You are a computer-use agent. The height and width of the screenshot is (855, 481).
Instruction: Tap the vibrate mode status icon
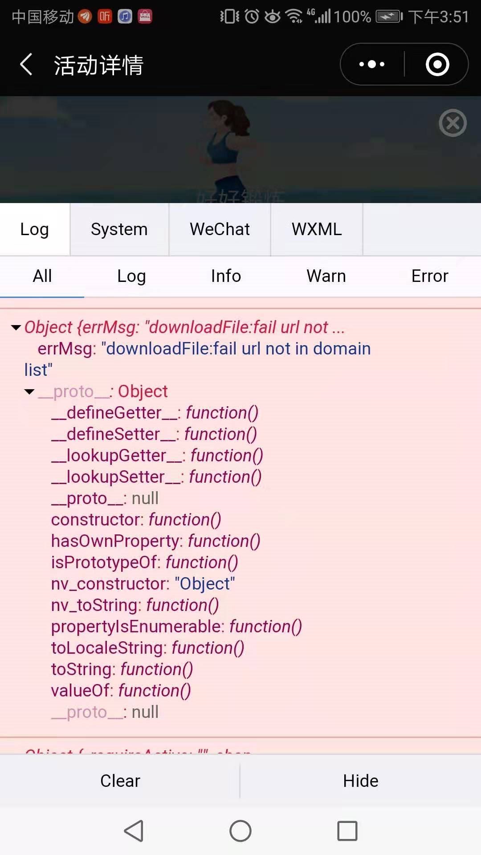[230, 16]
